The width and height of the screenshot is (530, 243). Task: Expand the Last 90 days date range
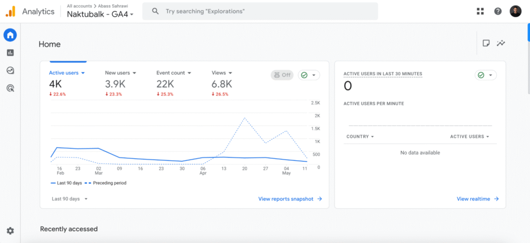tap(69, 199)
